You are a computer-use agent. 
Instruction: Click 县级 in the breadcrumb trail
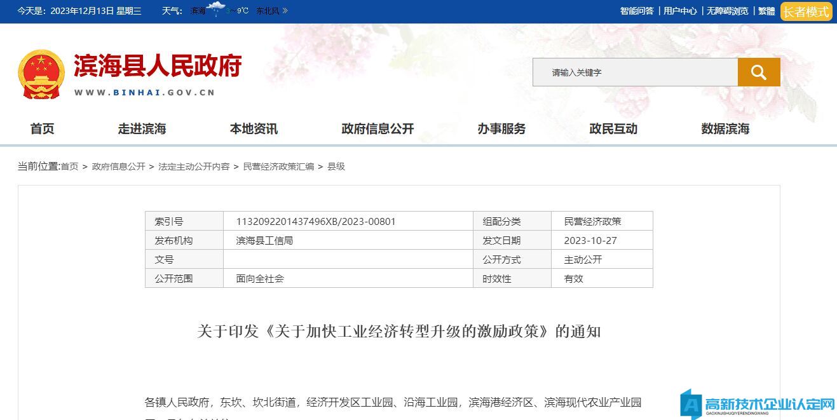pyautogui.click(x=336, y=166)
